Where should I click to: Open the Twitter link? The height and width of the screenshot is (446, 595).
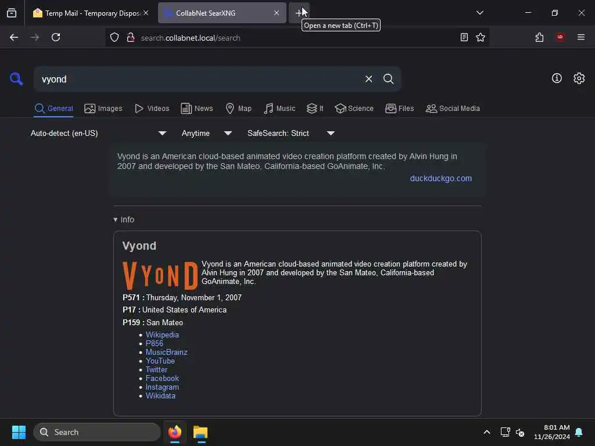coord(156,369)
